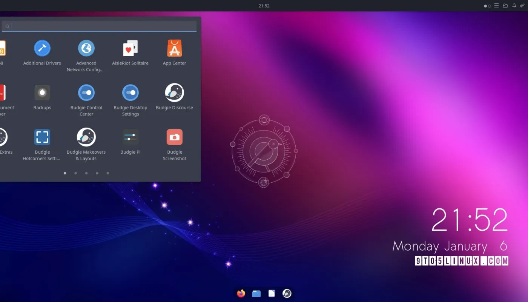Screen dimensions: 528x302
Task: Open notifications bell in top panel
Action: pos(514,6)
